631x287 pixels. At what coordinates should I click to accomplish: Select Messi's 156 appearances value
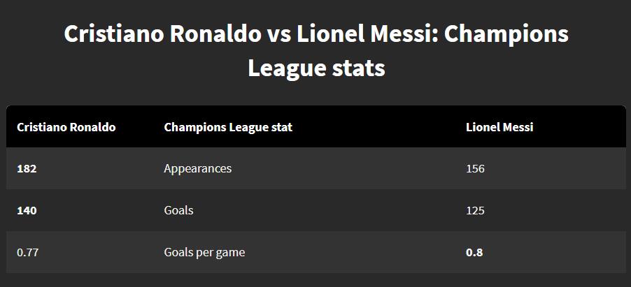point(475,169)
